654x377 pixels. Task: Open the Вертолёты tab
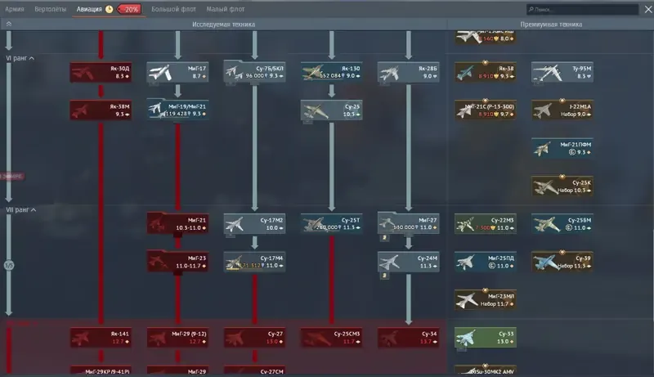click(50, 9)
